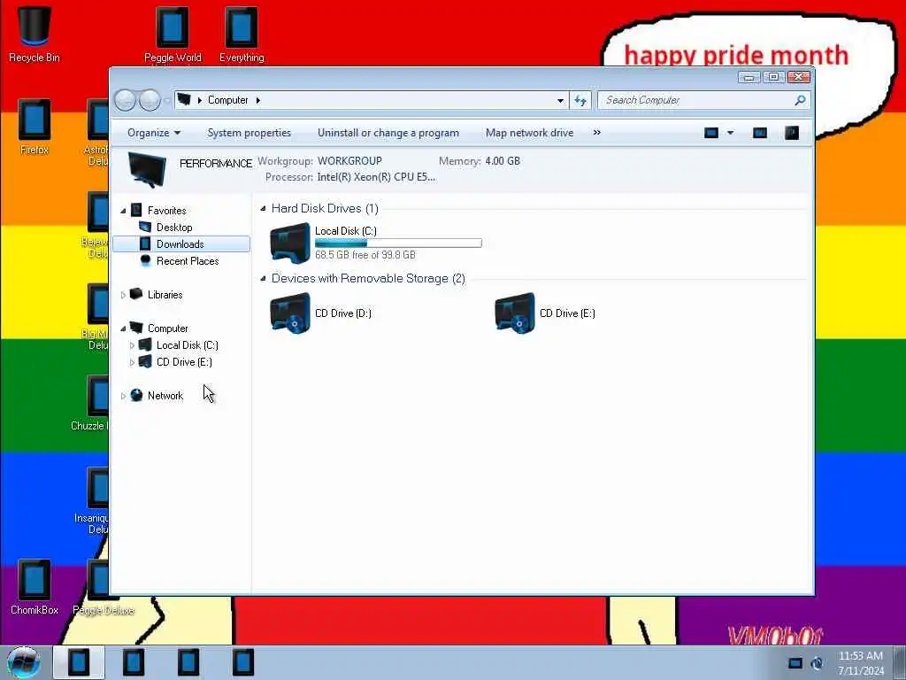The image size is (906, 680).
Task: Click the Forward navigation button
Action: pos(150,100)
